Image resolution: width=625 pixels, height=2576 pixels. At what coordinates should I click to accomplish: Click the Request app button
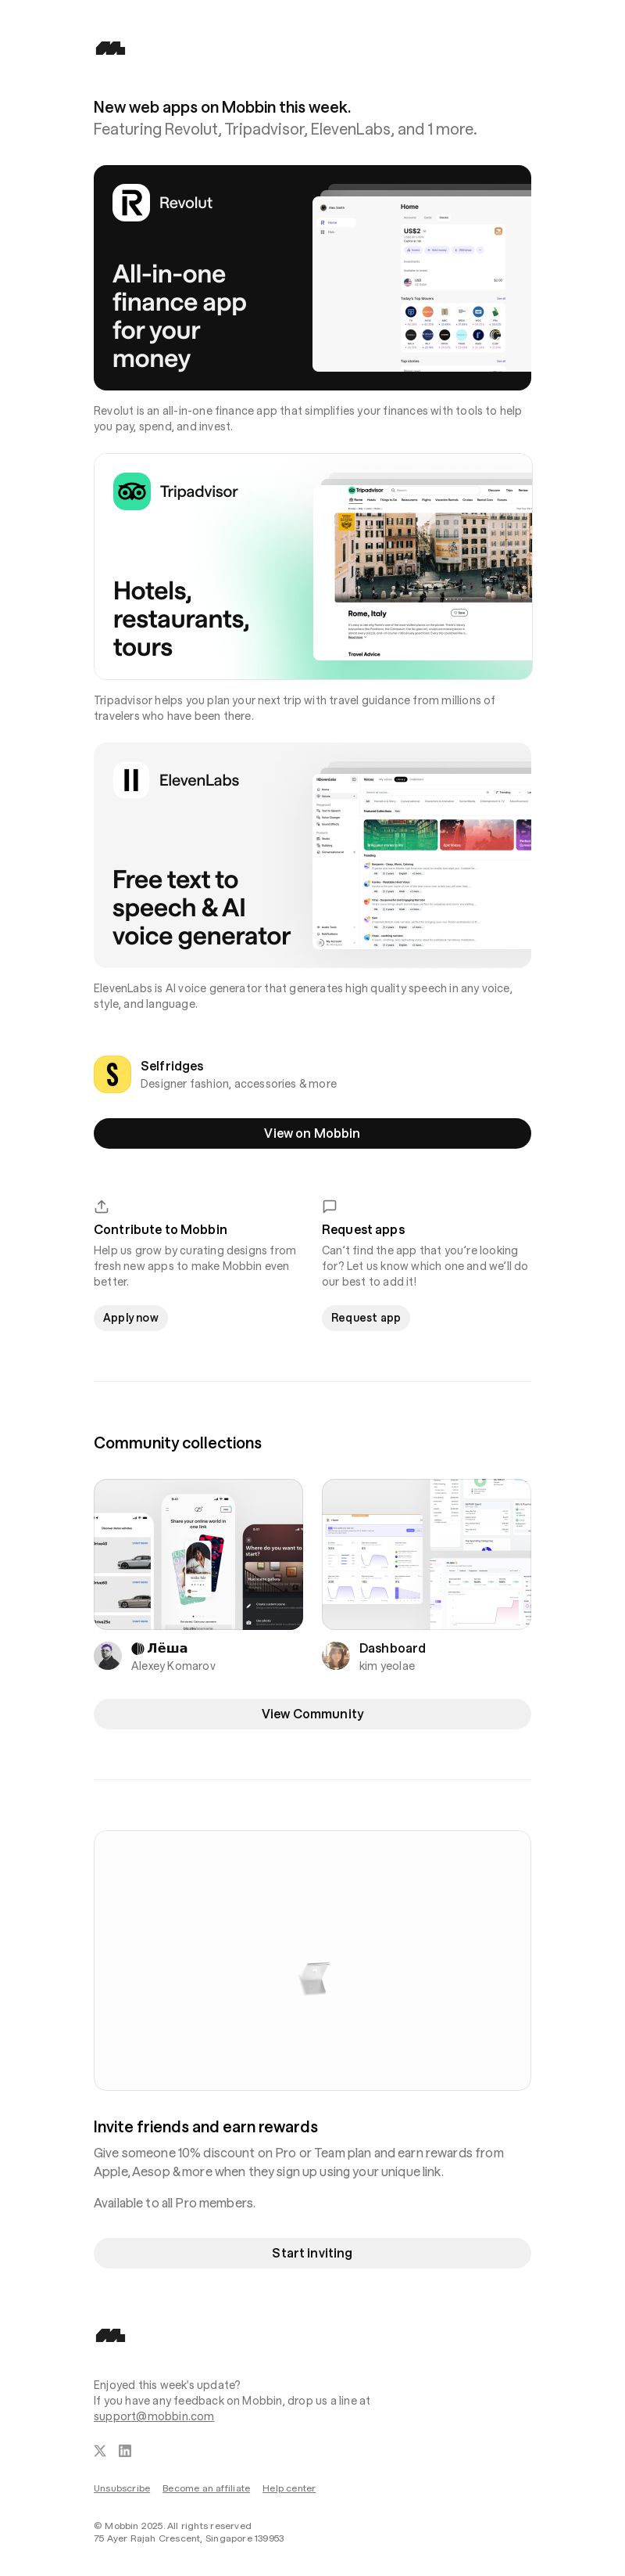pyautogui.click(x=366, y=1317)
